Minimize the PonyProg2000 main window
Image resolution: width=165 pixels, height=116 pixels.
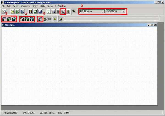[x=156, y=2]
